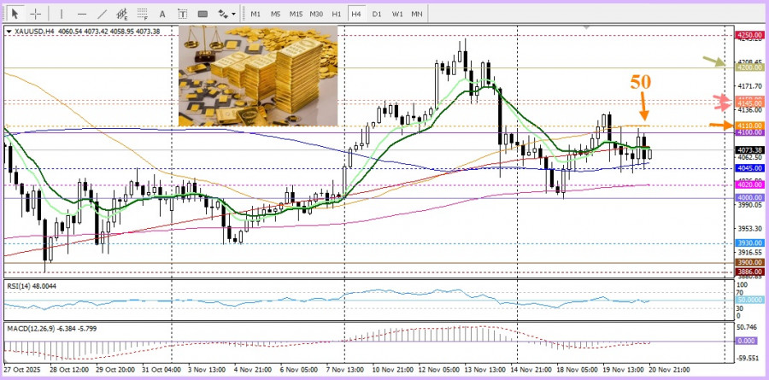Open the arrows and shapes dropdown
This screenshot has width=769, height=380.
tap(226, 14)
